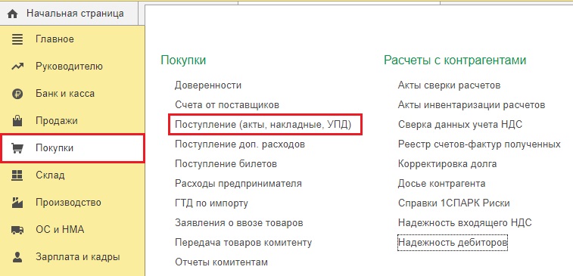Click the ruble coin icon for Банк и касса
The image size is (573, 276).
coord(17,94)
